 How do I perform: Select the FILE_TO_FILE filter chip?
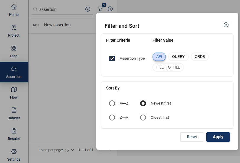[168, 67]
